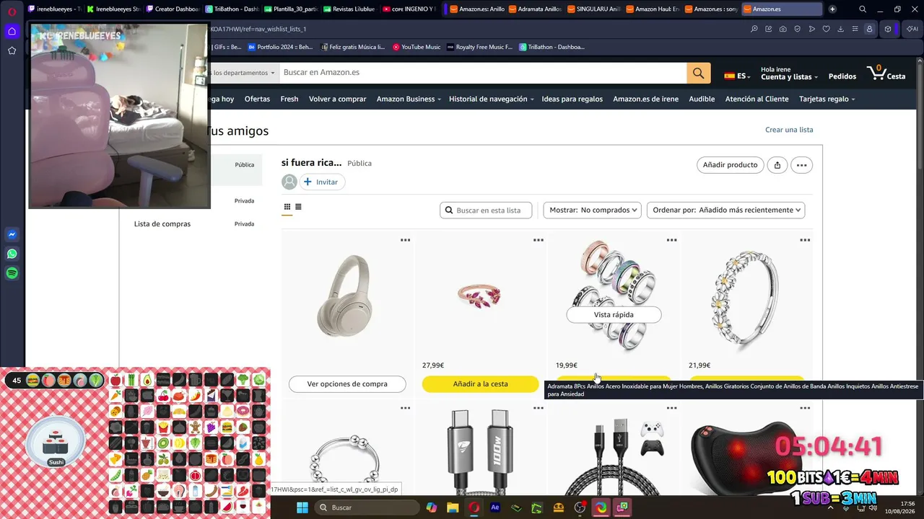Open Windows Start menu
This screenshot has height=519, width=924.
click(302, 507)
